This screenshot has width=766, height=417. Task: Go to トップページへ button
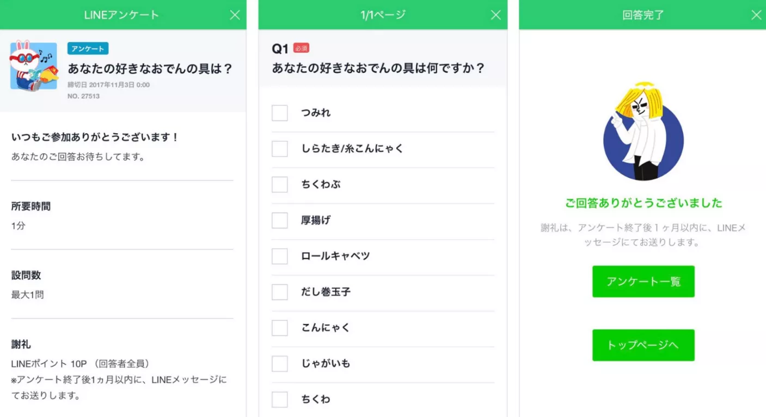point(643,345)
